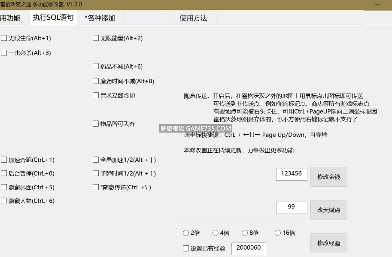Enable 加速奔跑 (Ctrl+1) checkbox
The height and width of the screenshot is (257, 392).
(4, 160)
